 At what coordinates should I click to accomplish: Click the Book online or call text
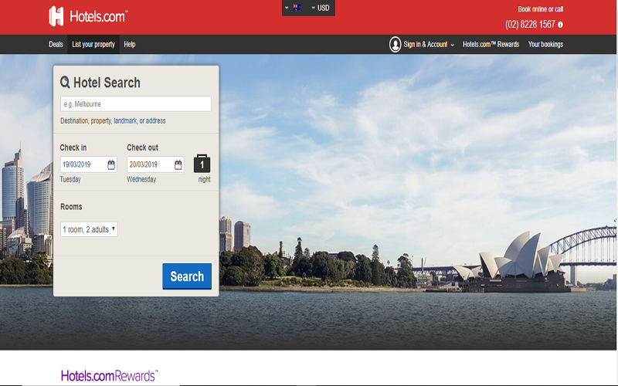coord(540,9)
